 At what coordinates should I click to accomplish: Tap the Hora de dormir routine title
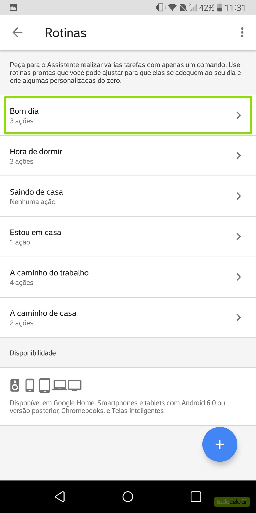[x=36, y=152]
